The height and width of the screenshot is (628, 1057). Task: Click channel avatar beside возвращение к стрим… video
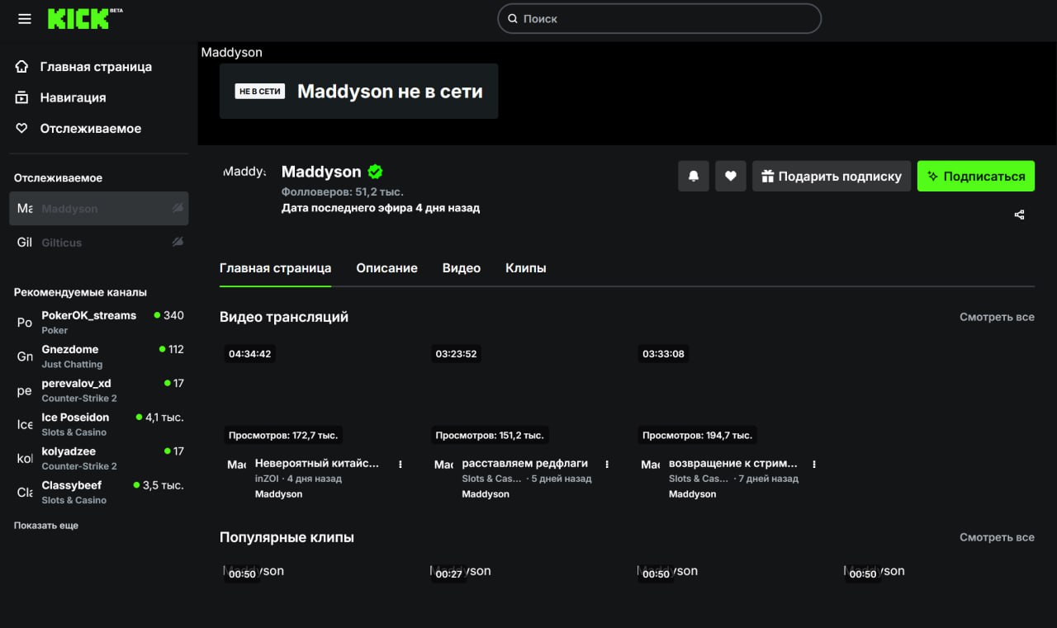pos(651,465)
